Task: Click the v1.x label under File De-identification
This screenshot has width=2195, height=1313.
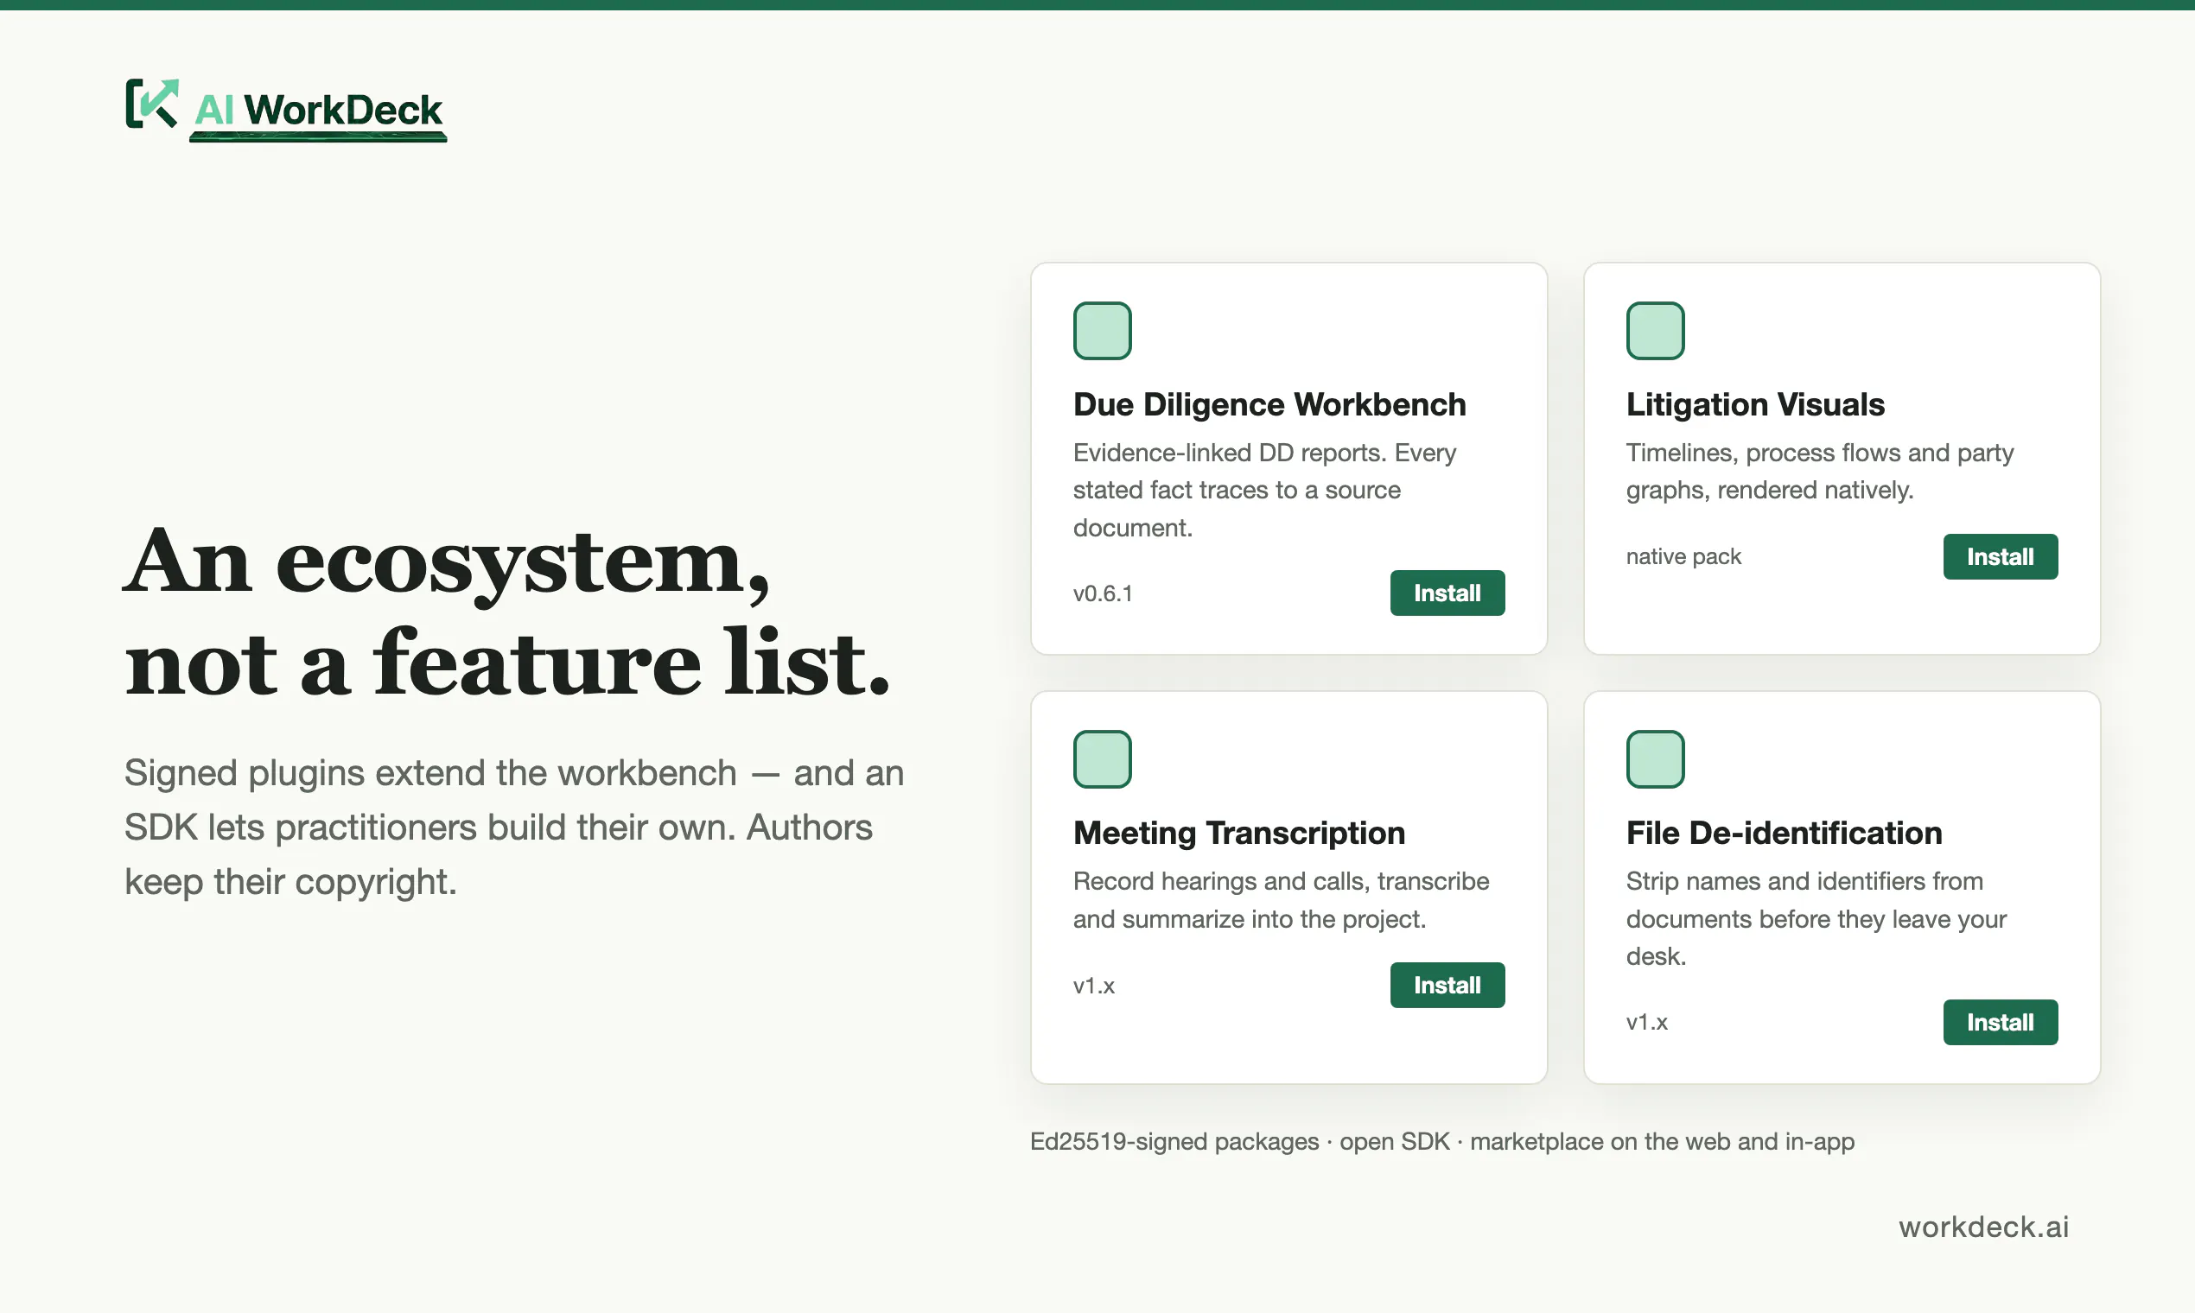Action: [x=1647, y=1022]
